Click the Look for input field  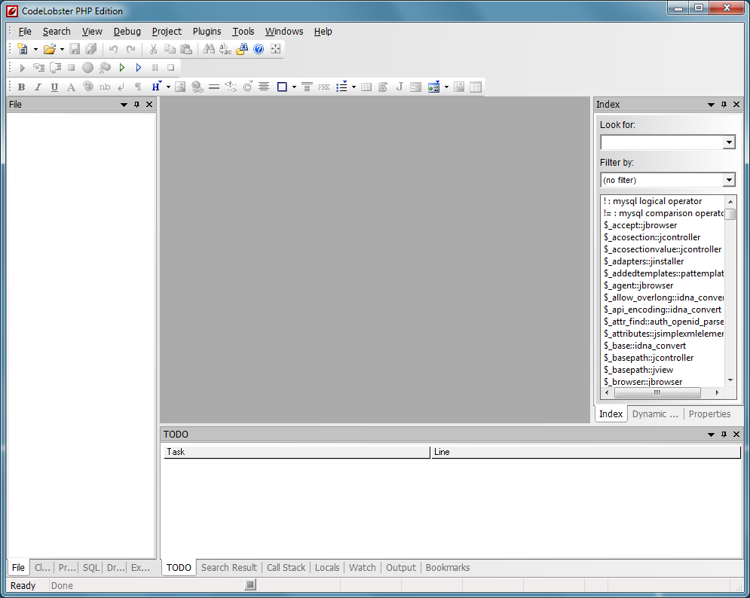(x=662, y=142)
